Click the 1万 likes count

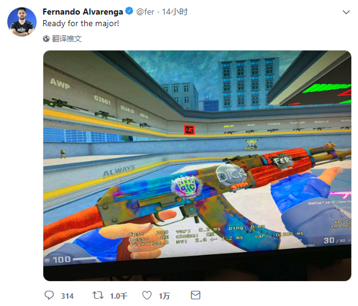[165, 296]
